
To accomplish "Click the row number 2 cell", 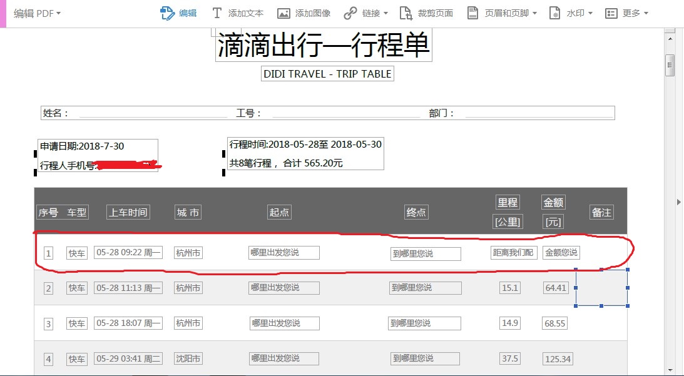I will pyautogui.click(x=48, y=288).
